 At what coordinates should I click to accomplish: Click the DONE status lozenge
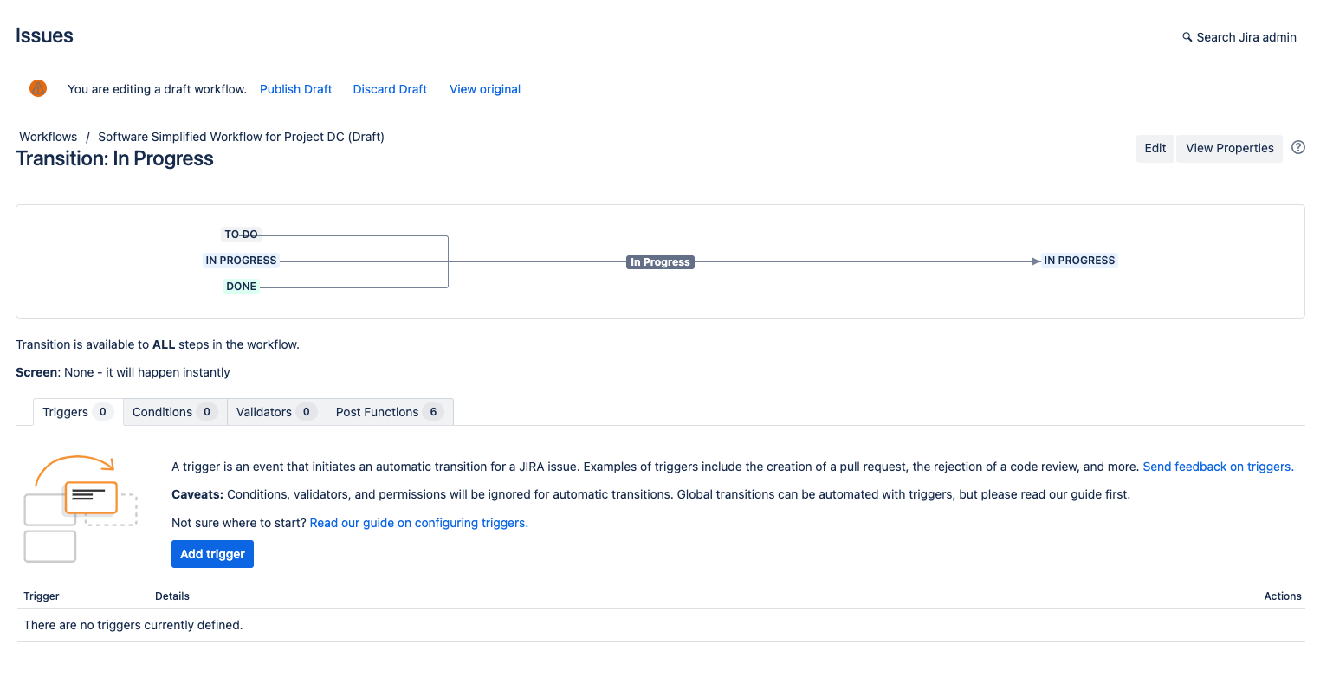point(241,287)
